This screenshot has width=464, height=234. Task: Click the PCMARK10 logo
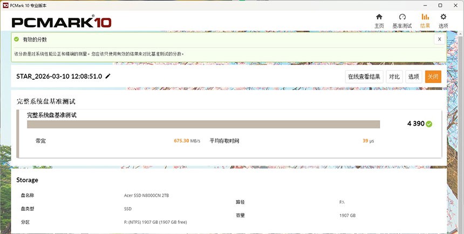click(x=62, y=23)
